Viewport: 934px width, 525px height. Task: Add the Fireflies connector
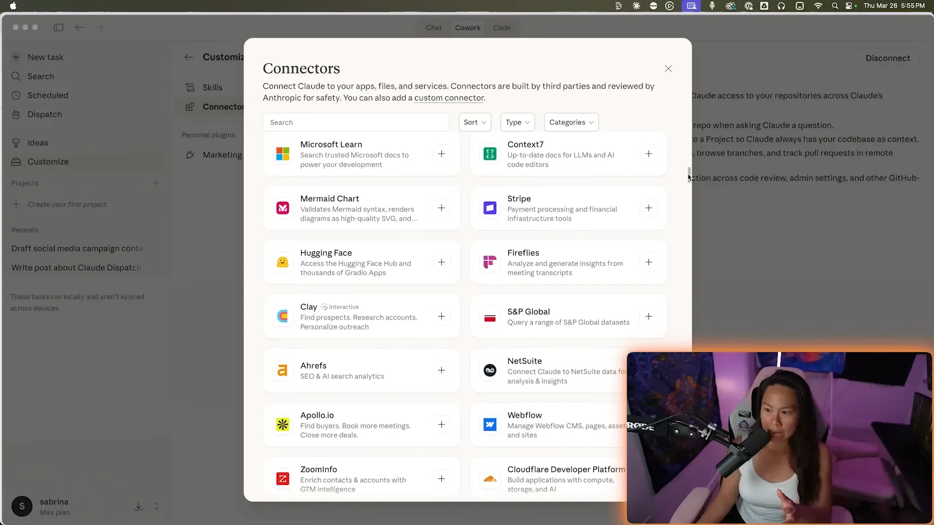pyautogui.click(x=648, y=262)
